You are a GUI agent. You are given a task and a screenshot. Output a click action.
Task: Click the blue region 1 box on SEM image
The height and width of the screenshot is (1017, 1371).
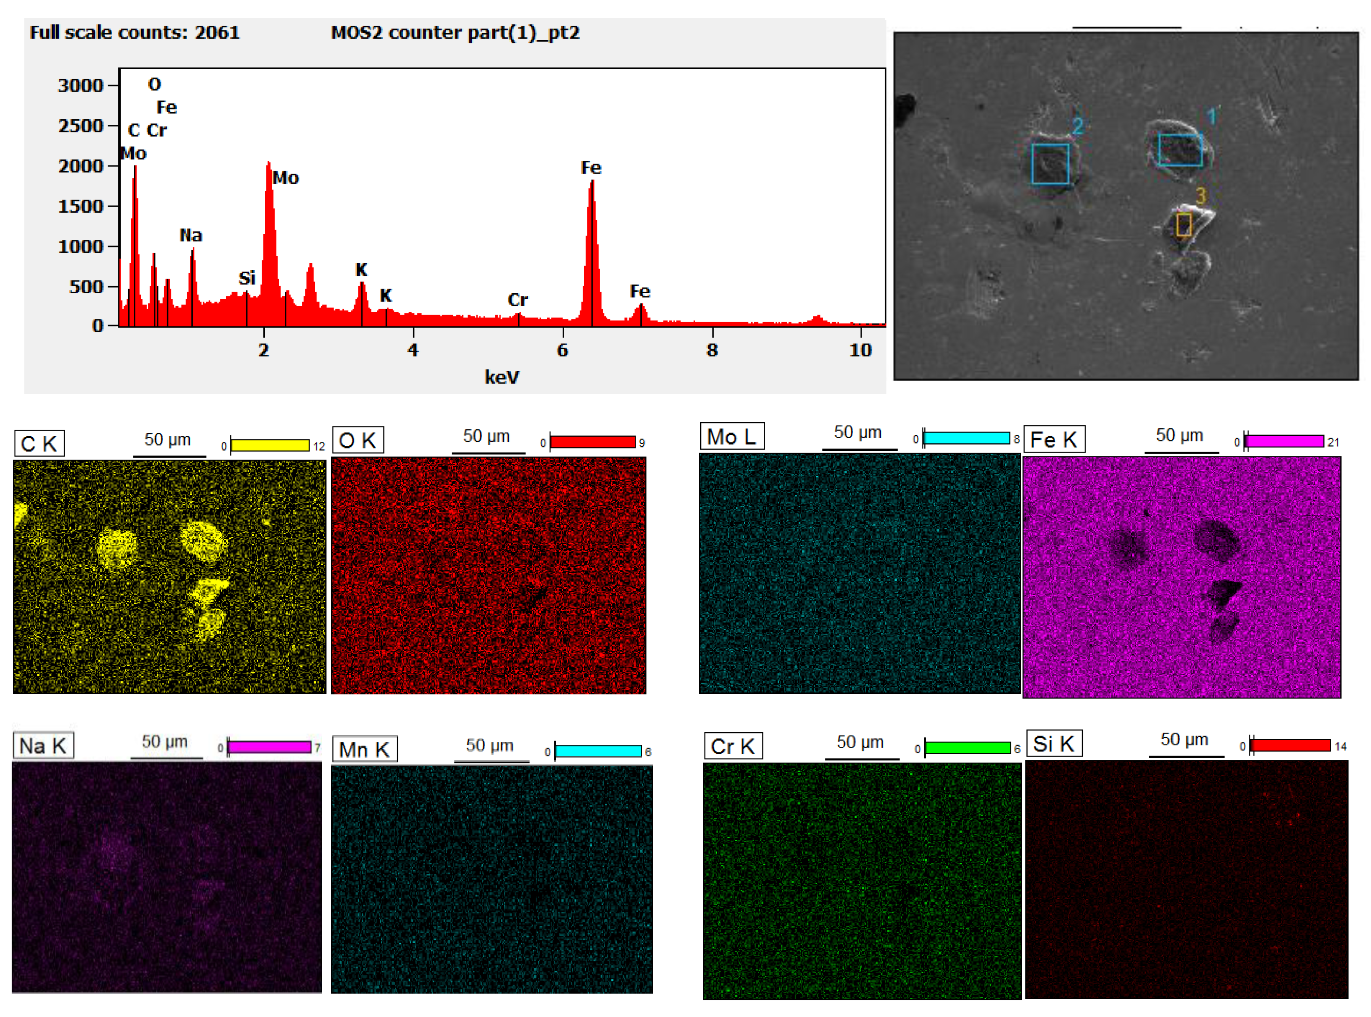coord(1180,150)
